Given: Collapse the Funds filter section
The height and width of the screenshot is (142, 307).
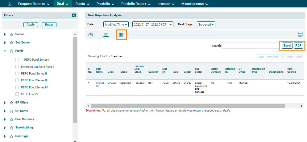Looking at the screenshot, I should (x=5, y=51).
